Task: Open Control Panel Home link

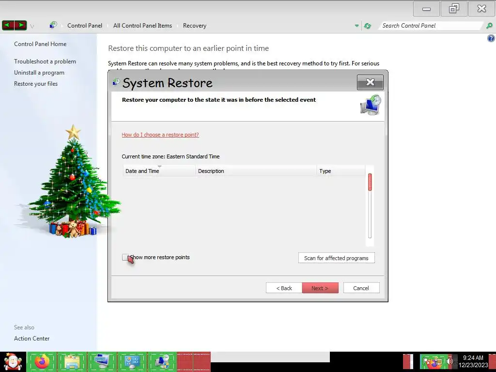Action: (40, 44)
